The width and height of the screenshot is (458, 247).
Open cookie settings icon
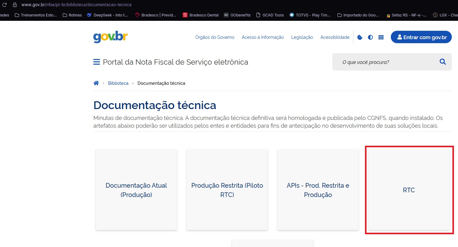click(x=360, y=37)
